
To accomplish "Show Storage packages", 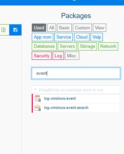I will point(87,46).
